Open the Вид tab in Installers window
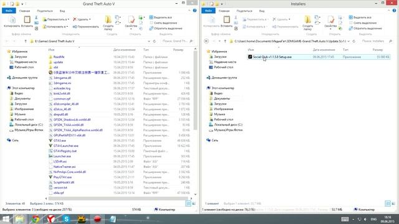Viewport: 399px width, 224px height. pyautogui.click(x=262, y=11)
